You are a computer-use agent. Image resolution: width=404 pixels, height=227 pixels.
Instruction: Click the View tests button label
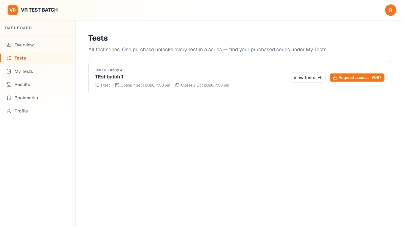[304, 78]
